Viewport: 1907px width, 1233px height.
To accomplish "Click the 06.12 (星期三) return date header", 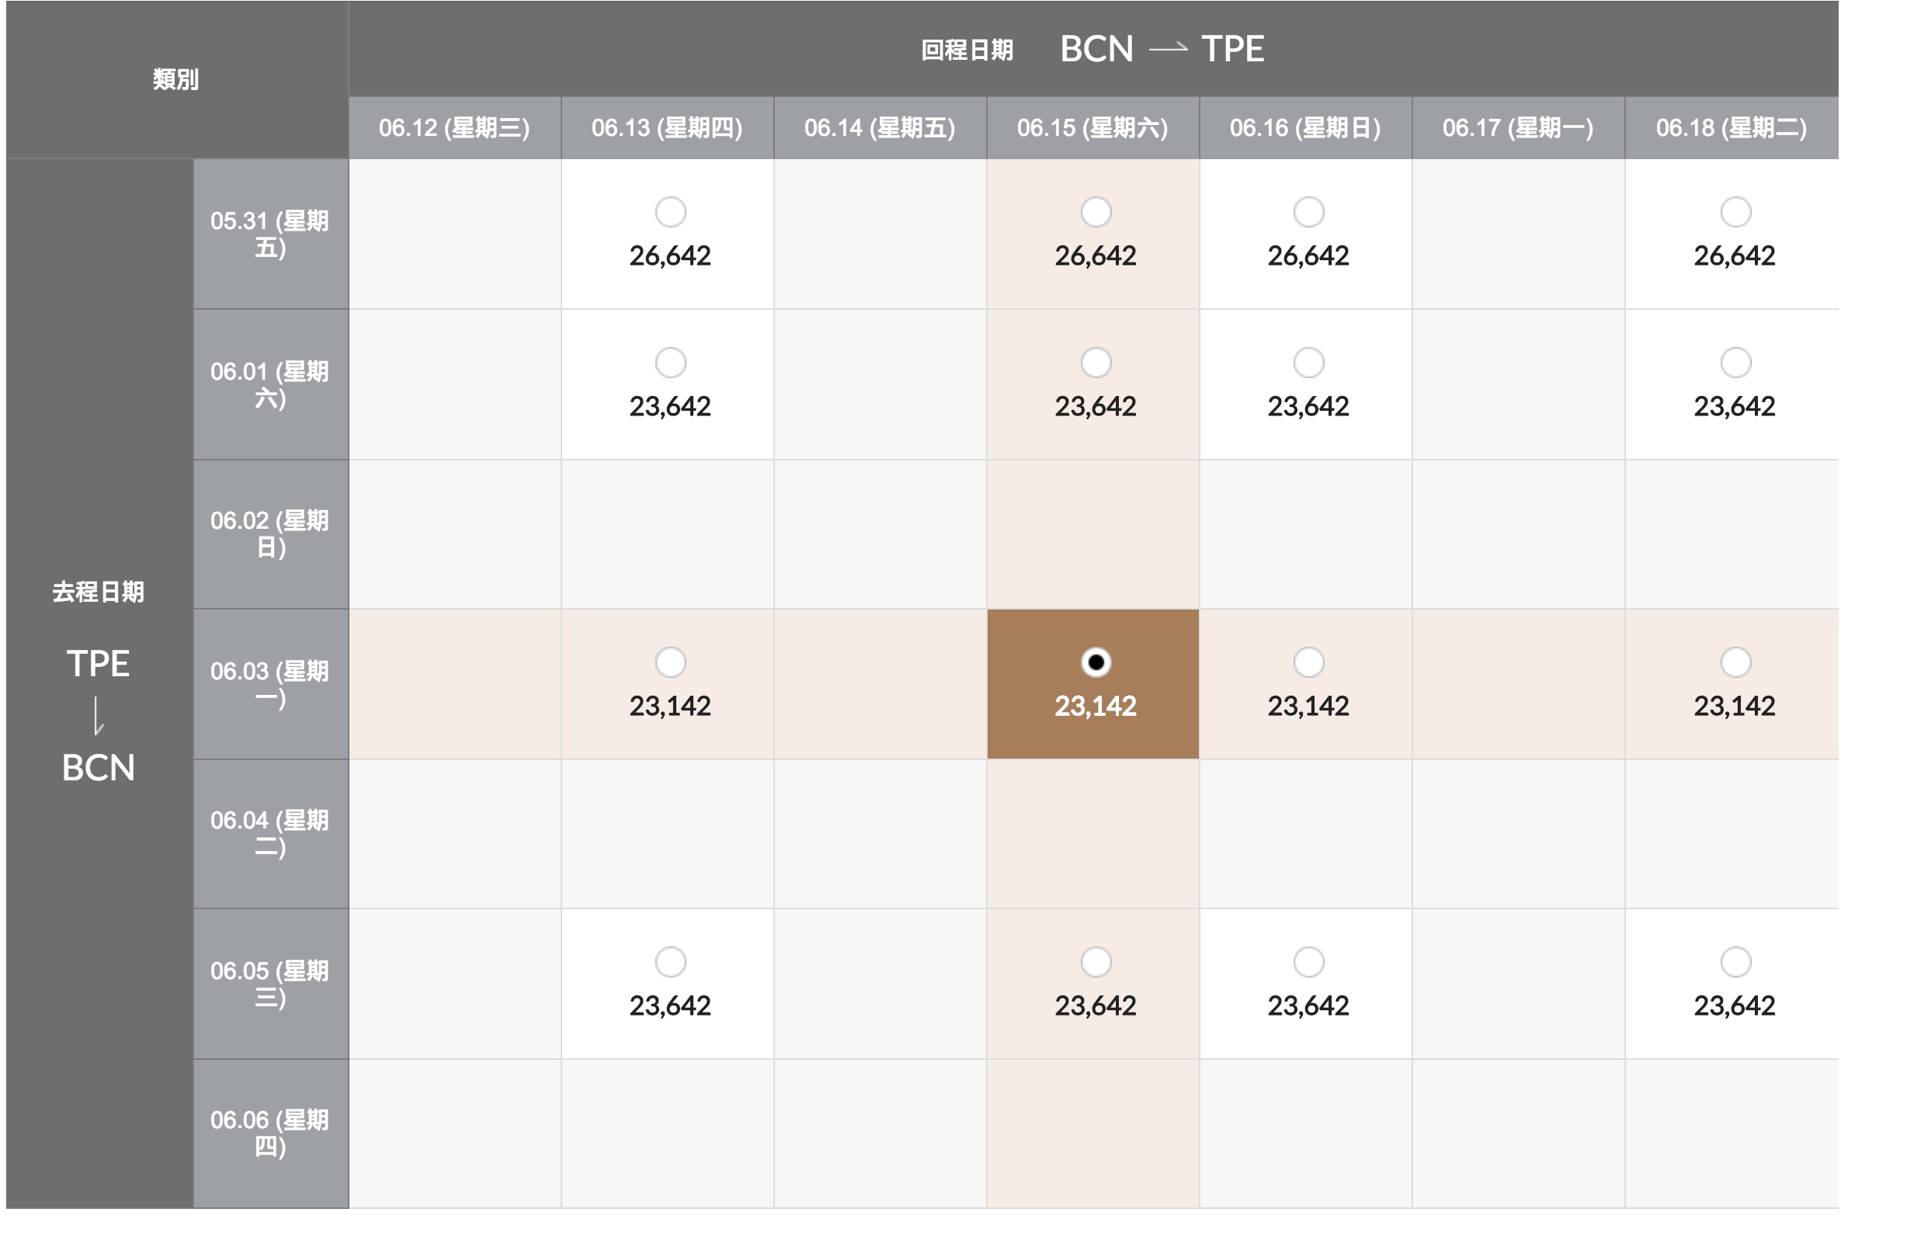I will tap(454, 128).
